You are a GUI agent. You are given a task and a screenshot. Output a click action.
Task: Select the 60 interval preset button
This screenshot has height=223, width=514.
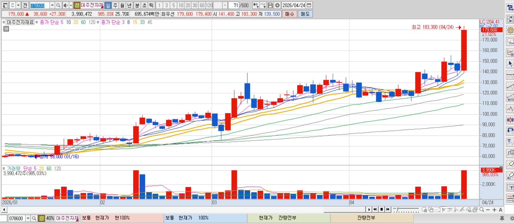(202, 5)
